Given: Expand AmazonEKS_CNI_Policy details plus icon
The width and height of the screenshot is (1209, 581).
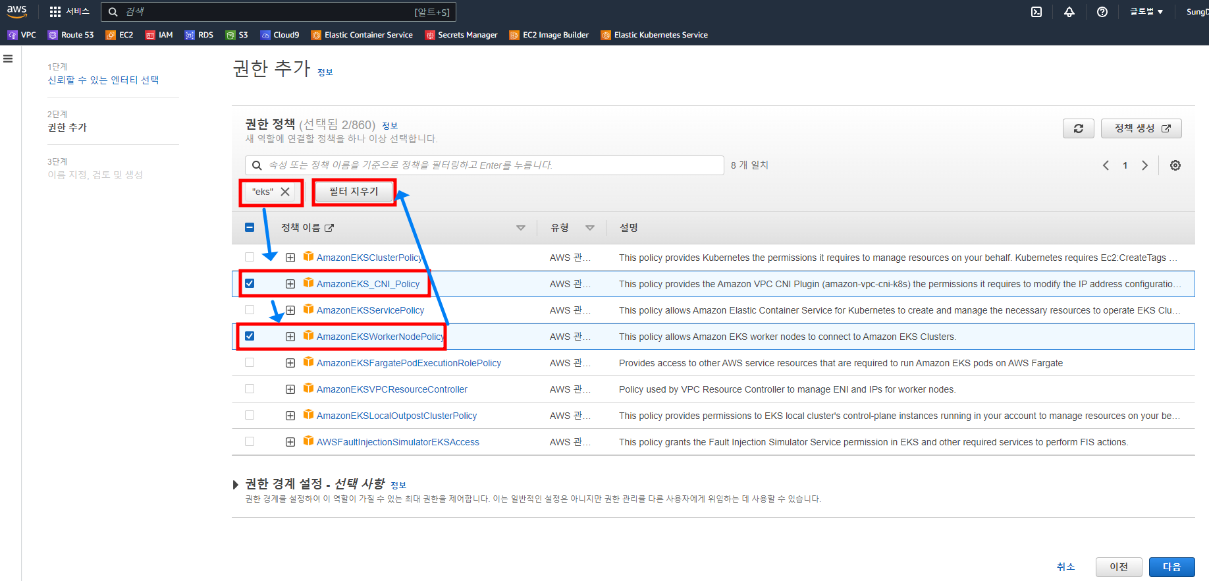Looking at the screenshot, I should 290,284.
